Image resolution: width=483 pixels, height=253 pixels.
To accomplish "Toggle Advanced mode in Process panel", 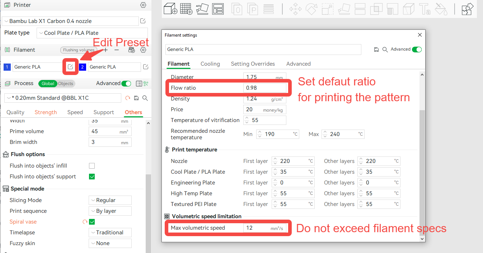I will 126,84.
